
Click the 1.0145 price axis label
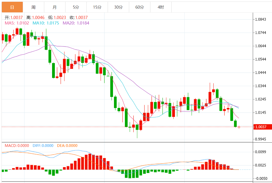pyautogui.click(x=261, y=113)
